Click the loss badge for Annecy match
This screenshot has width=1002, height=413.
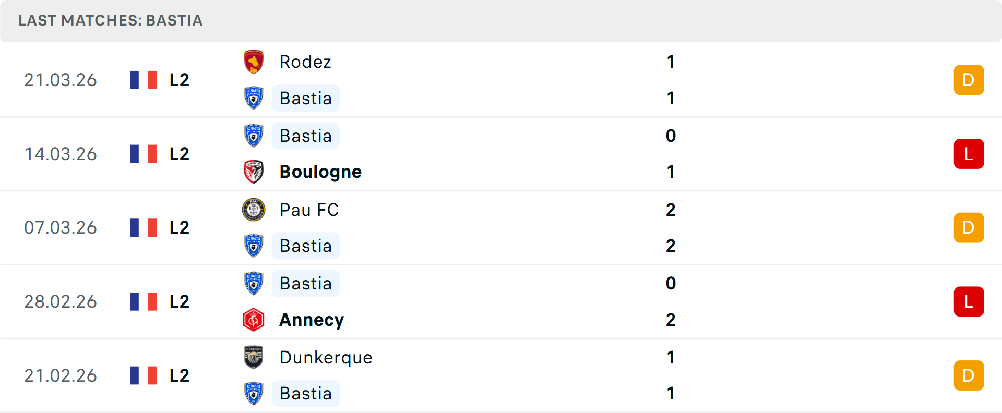point(969,301)
